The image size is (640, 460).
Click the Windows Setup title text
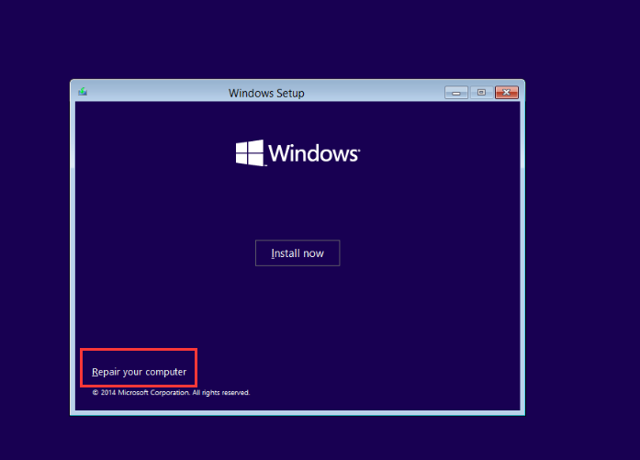[x=266, y=94]
